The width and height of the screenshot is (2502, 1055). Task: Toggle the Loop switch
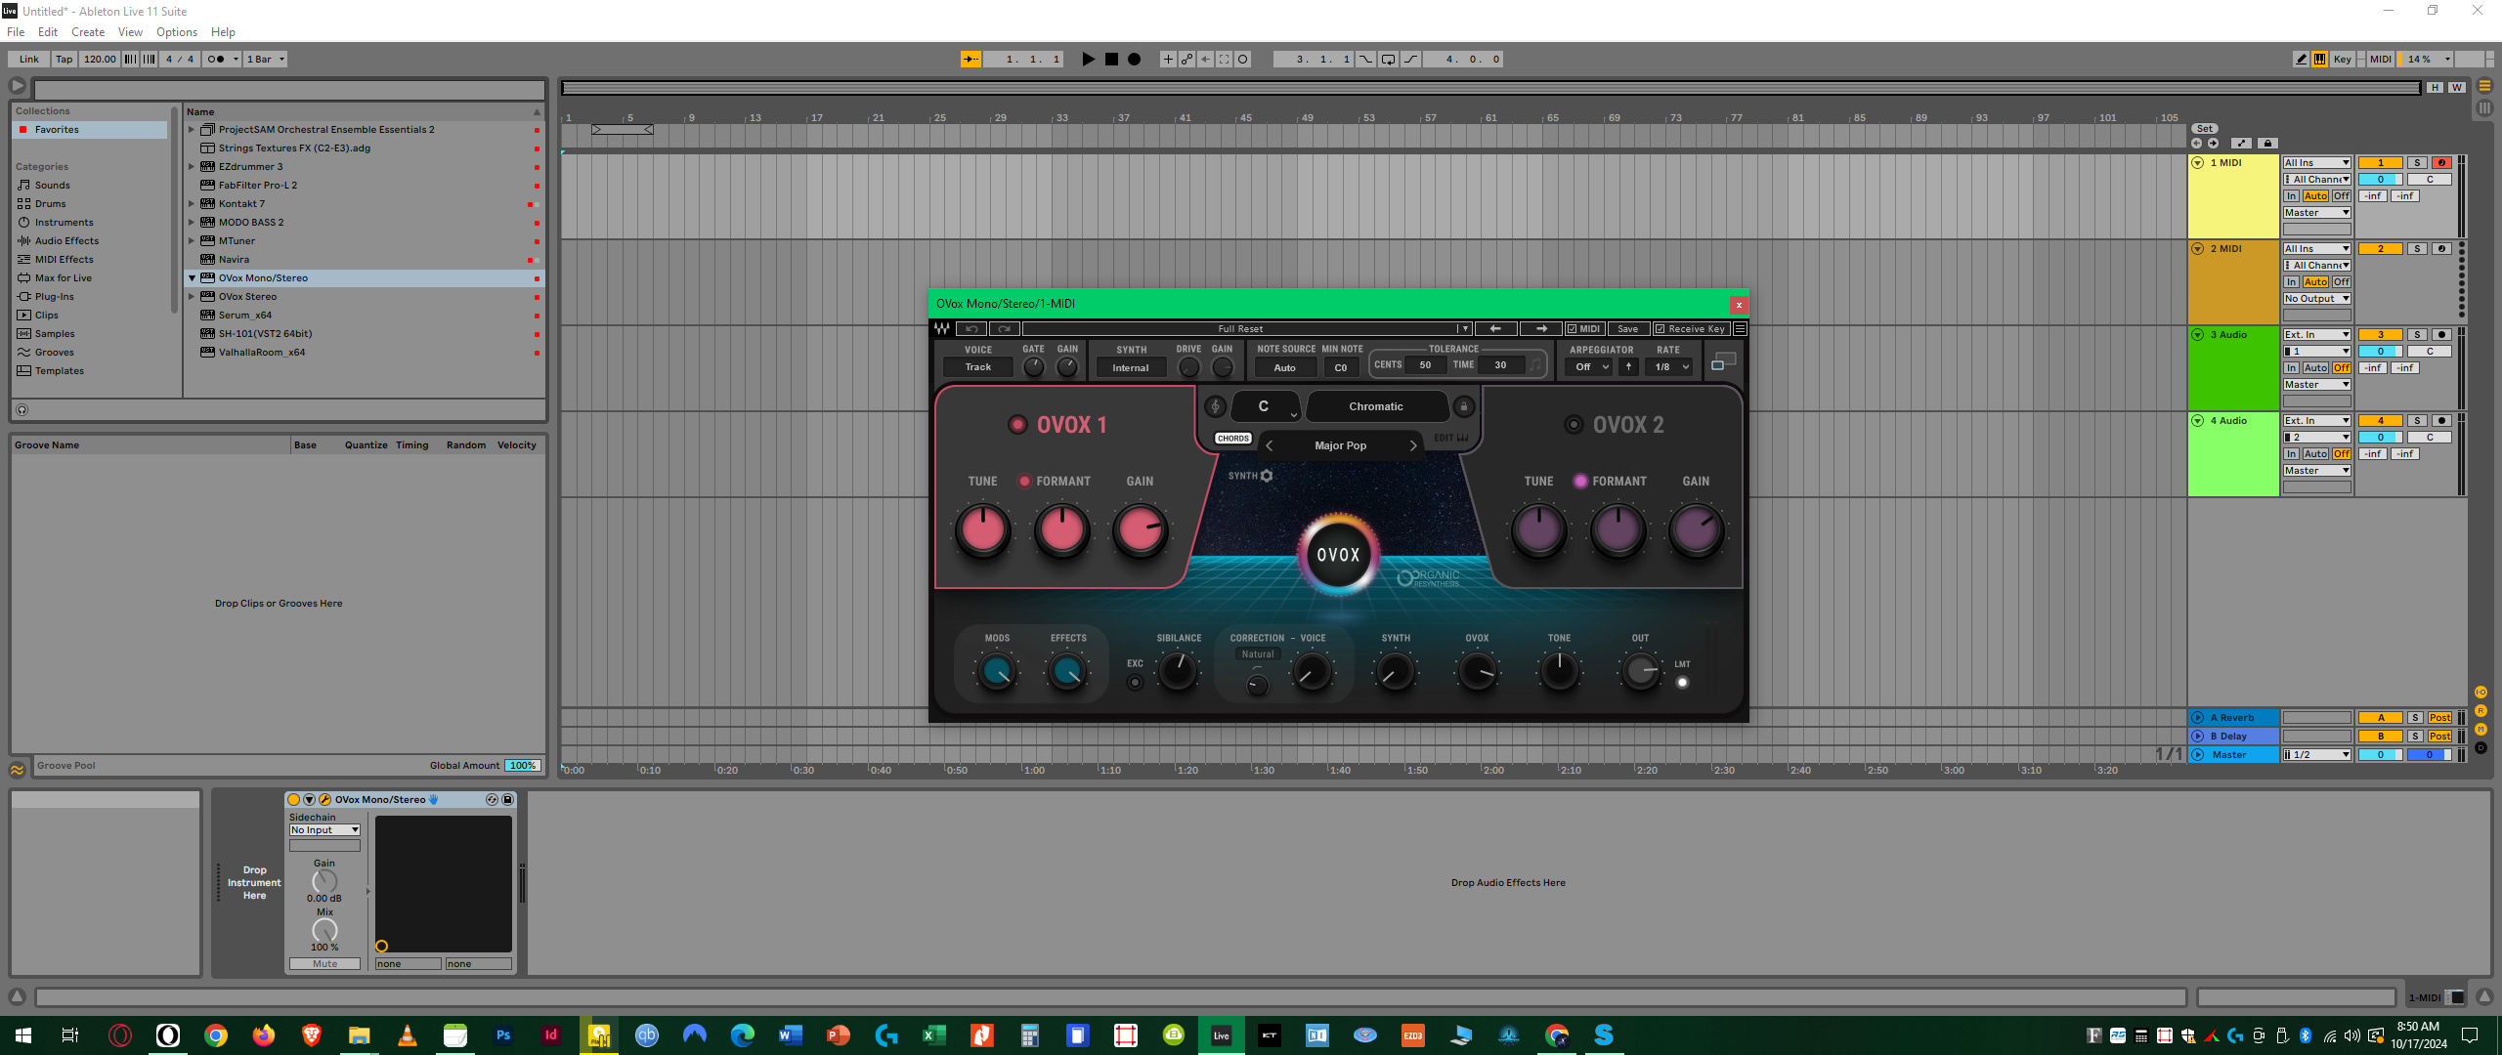1388,60
